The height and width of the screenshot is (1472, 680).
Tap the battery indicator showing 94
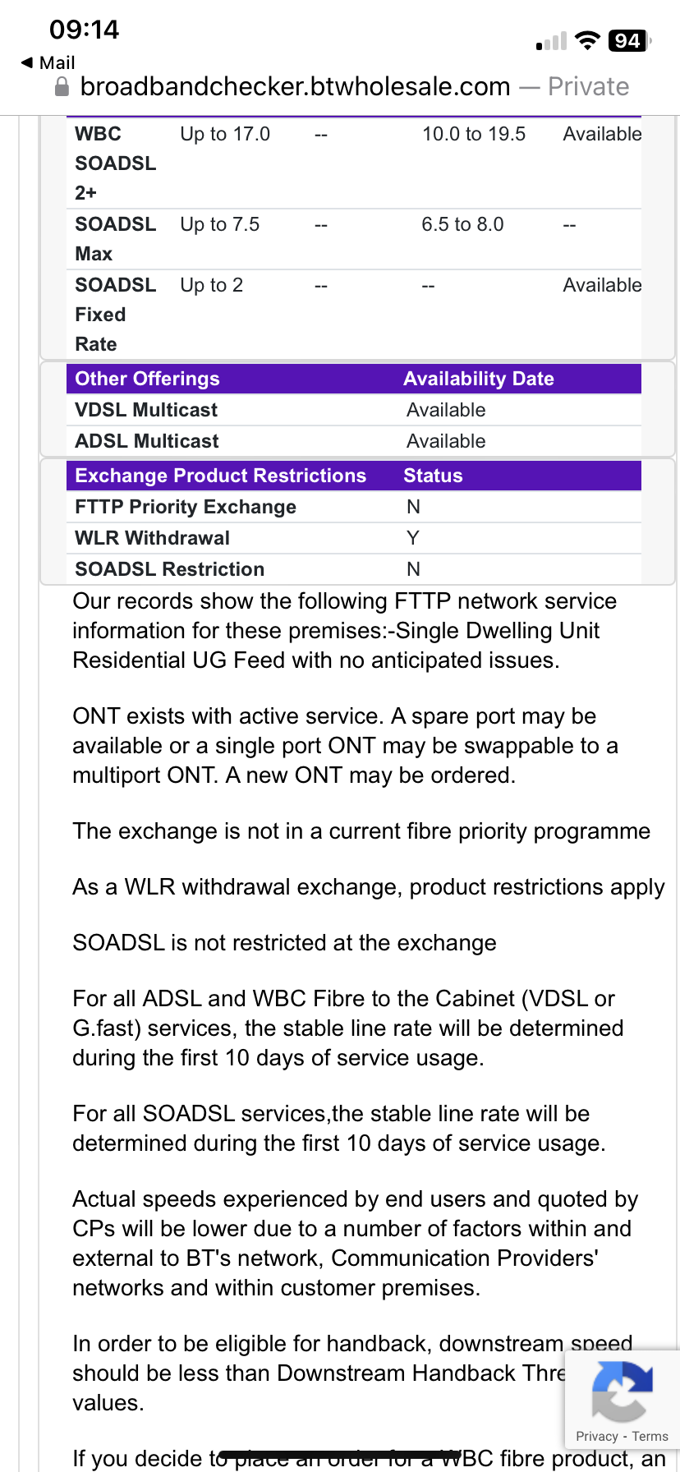click(x=628, y=39)
